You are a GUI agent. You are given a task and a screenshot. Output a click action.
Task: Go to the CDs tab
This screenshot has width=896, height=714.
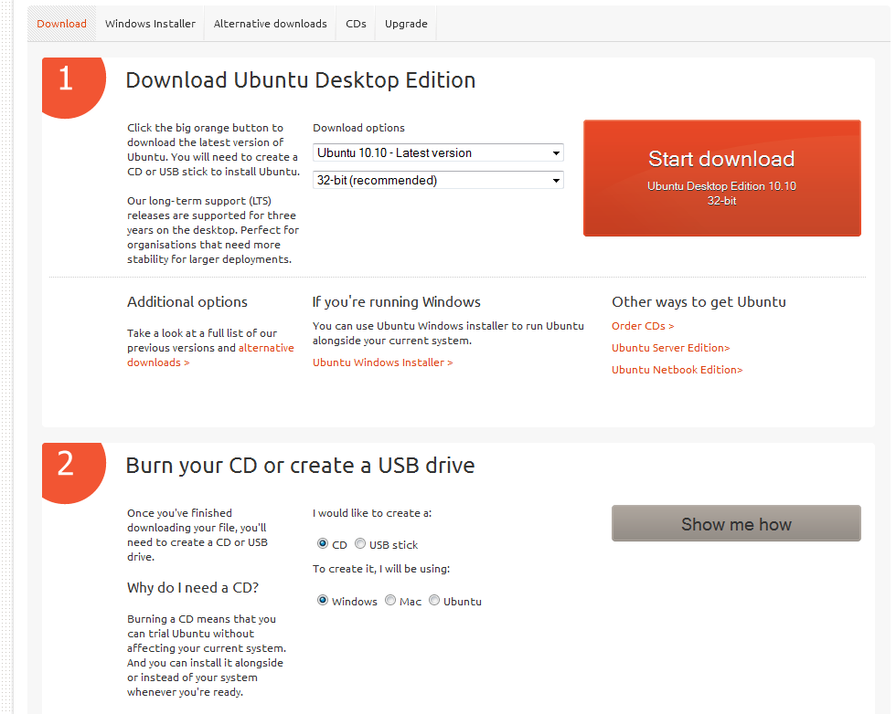click(356, 24)
